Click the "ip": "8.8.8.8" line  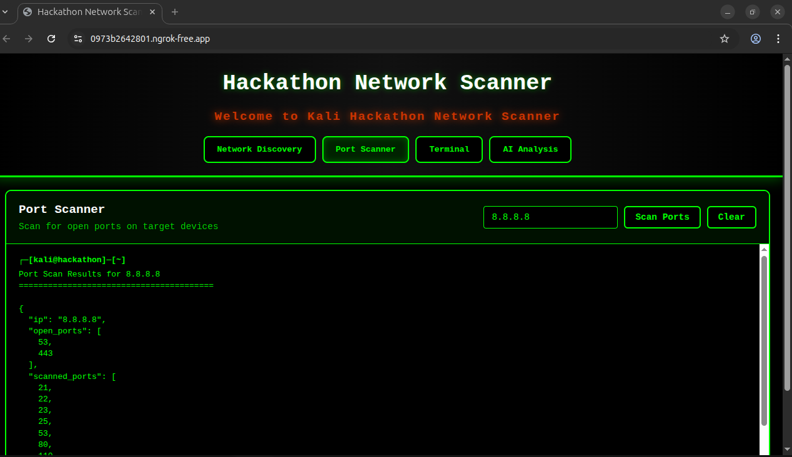tap(67, 320)
